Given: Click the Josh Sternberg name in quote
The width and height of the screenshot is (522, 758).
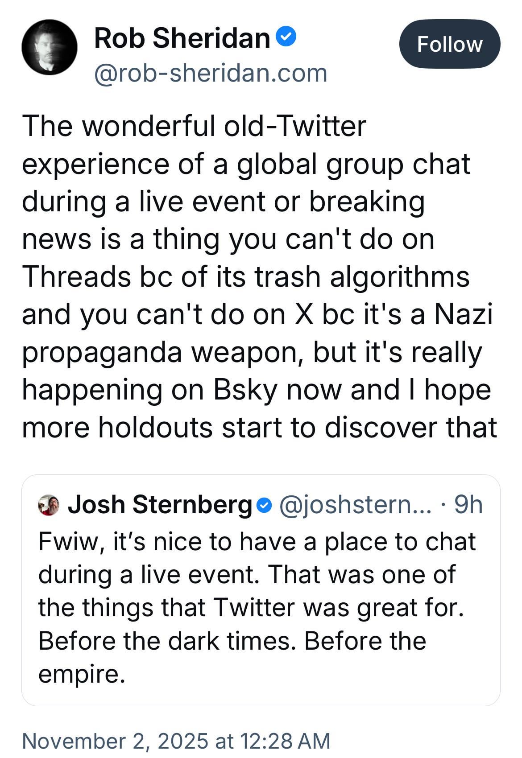Looking at the screenshot, I should [160, 505].
